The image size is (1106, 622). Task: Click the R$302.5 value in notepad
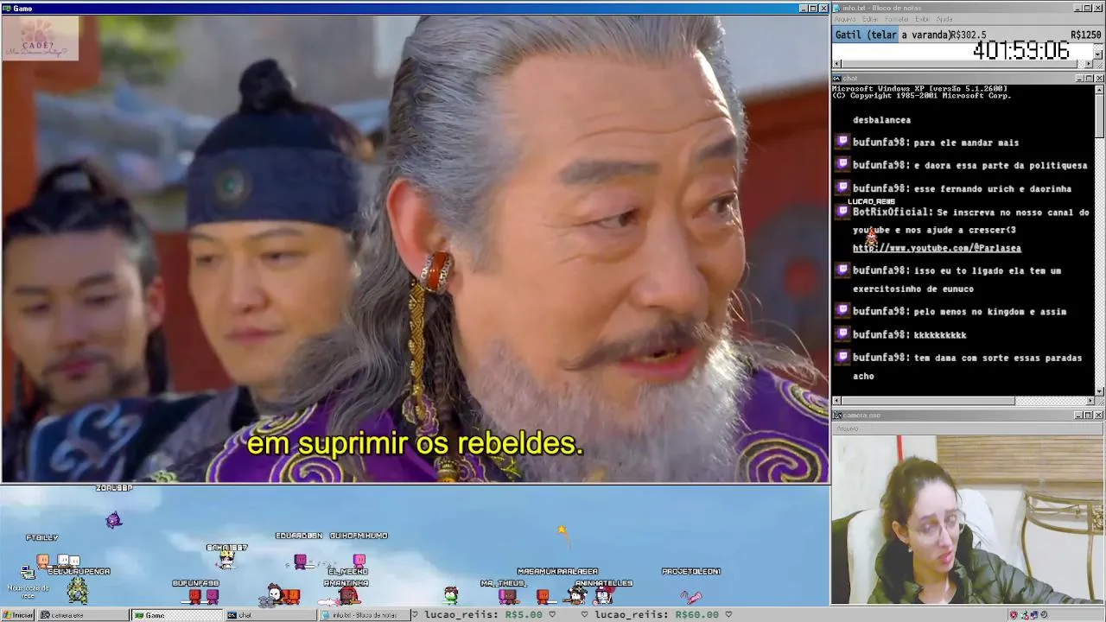pos(968,35)
